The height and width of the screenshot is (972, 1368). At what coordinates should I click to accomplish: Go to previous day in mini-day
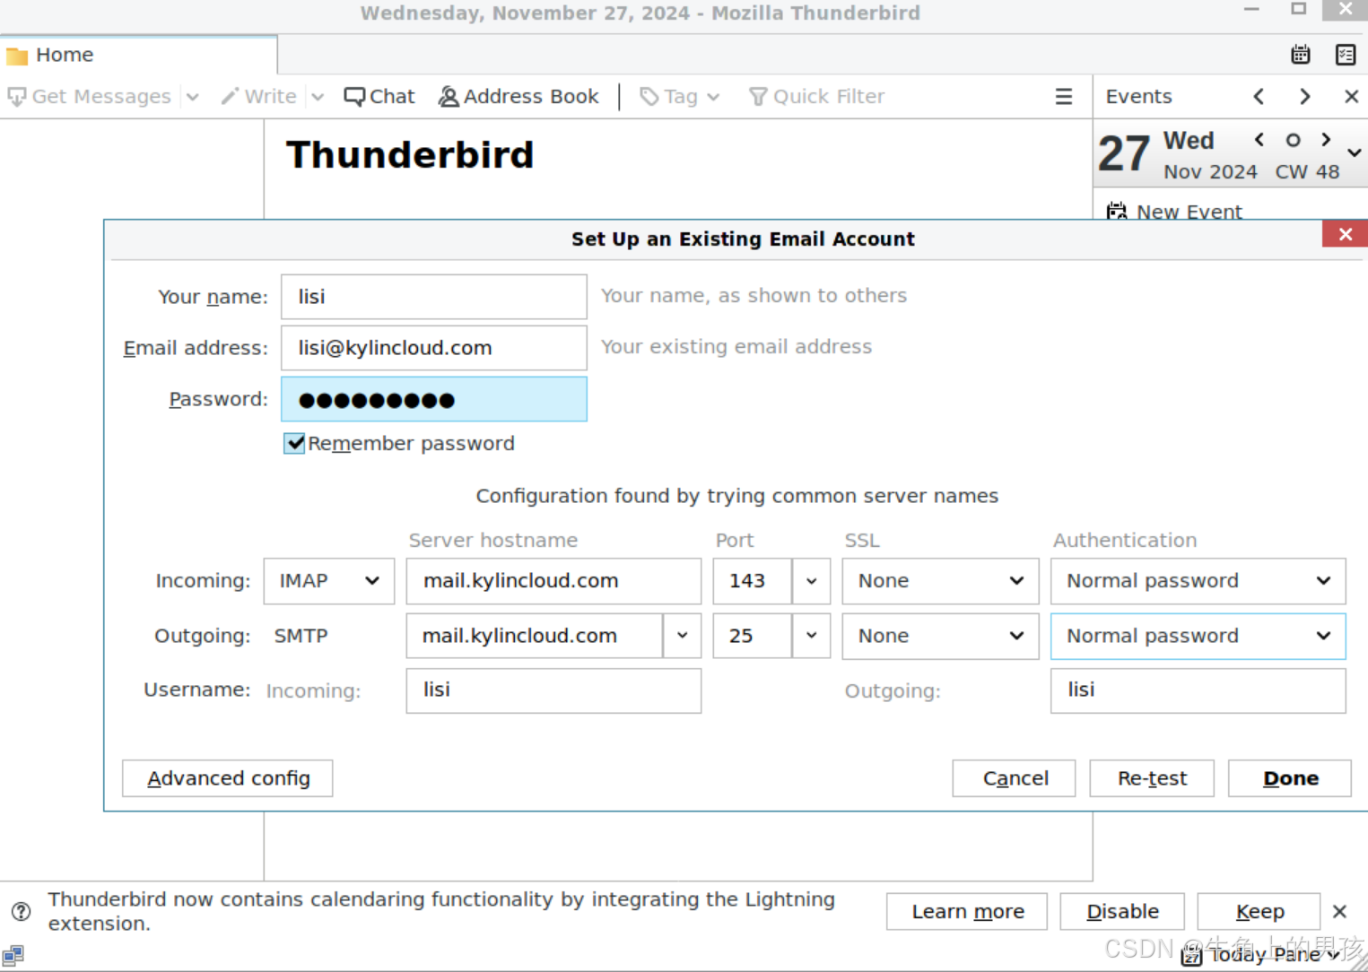(1259, 139)
